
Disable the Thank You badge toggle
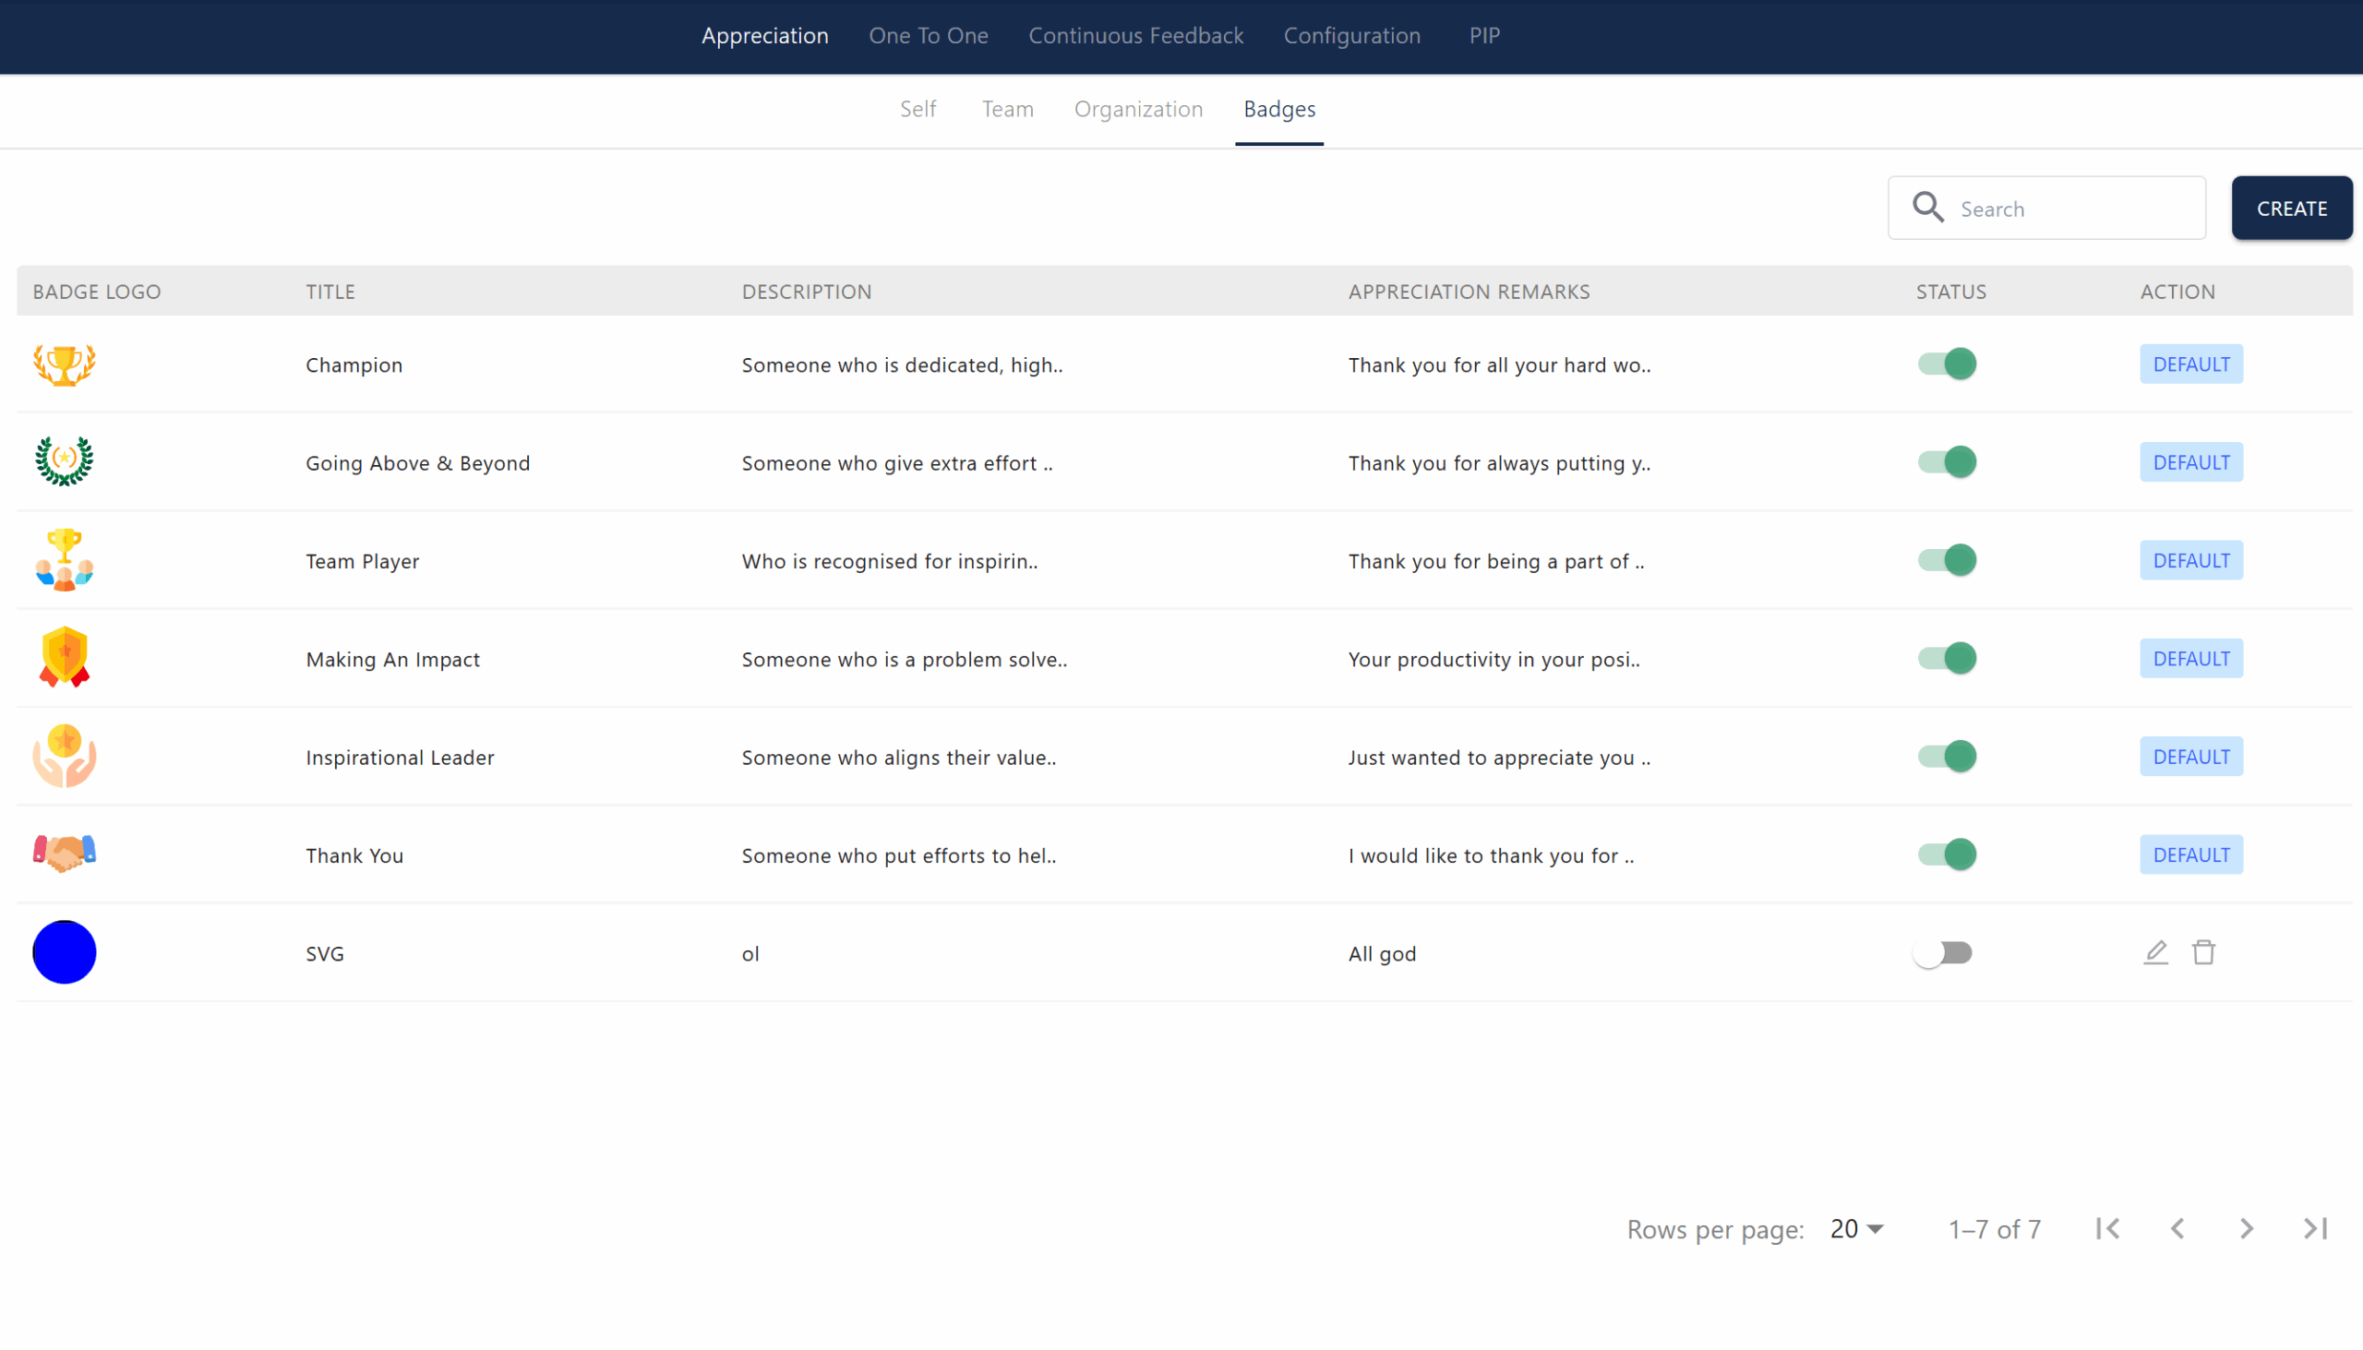[x=1947, y=854]
